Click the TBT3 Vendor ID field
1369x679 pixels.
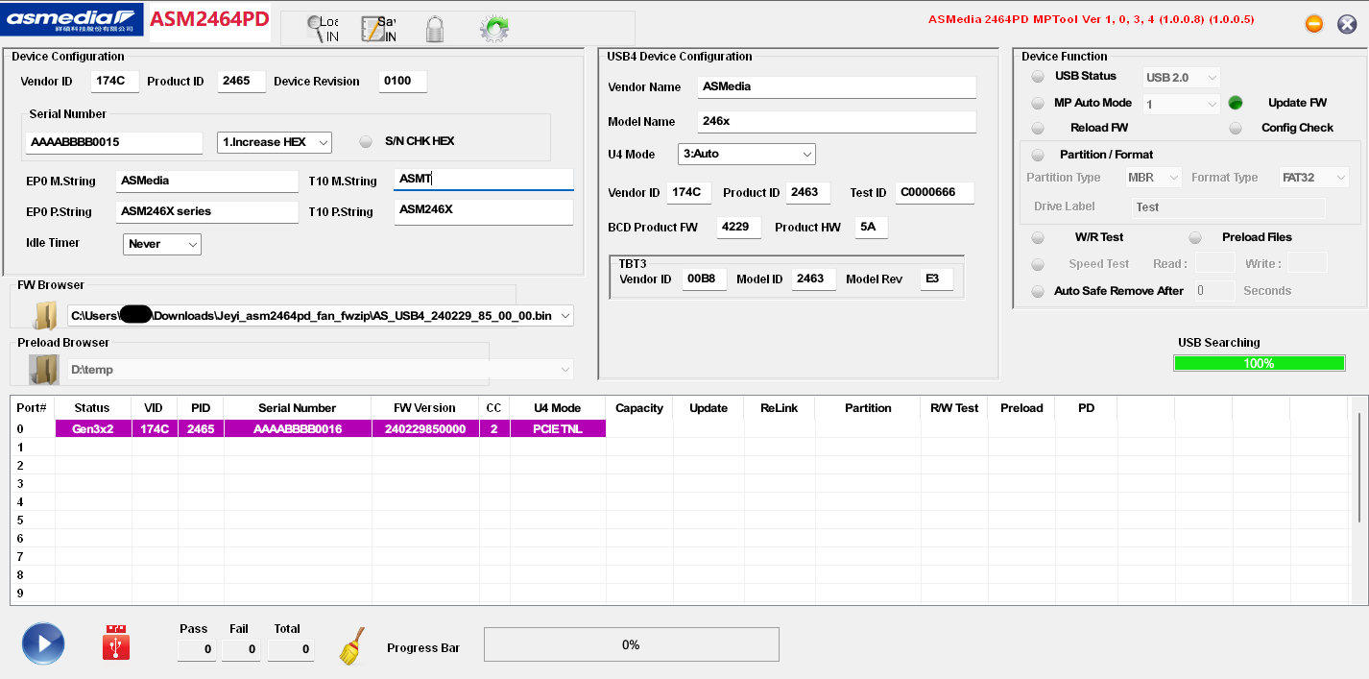click(x=704, y=279)
